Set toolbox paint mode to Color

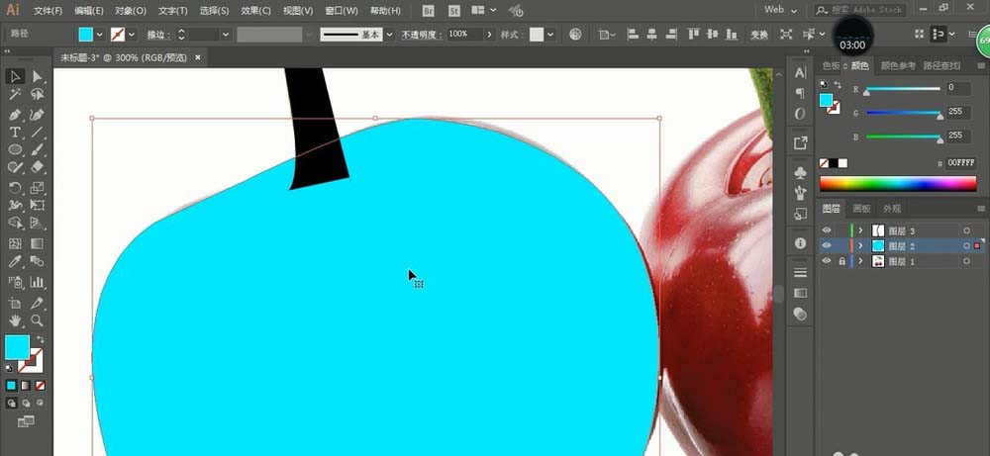(x=11, y=386)
